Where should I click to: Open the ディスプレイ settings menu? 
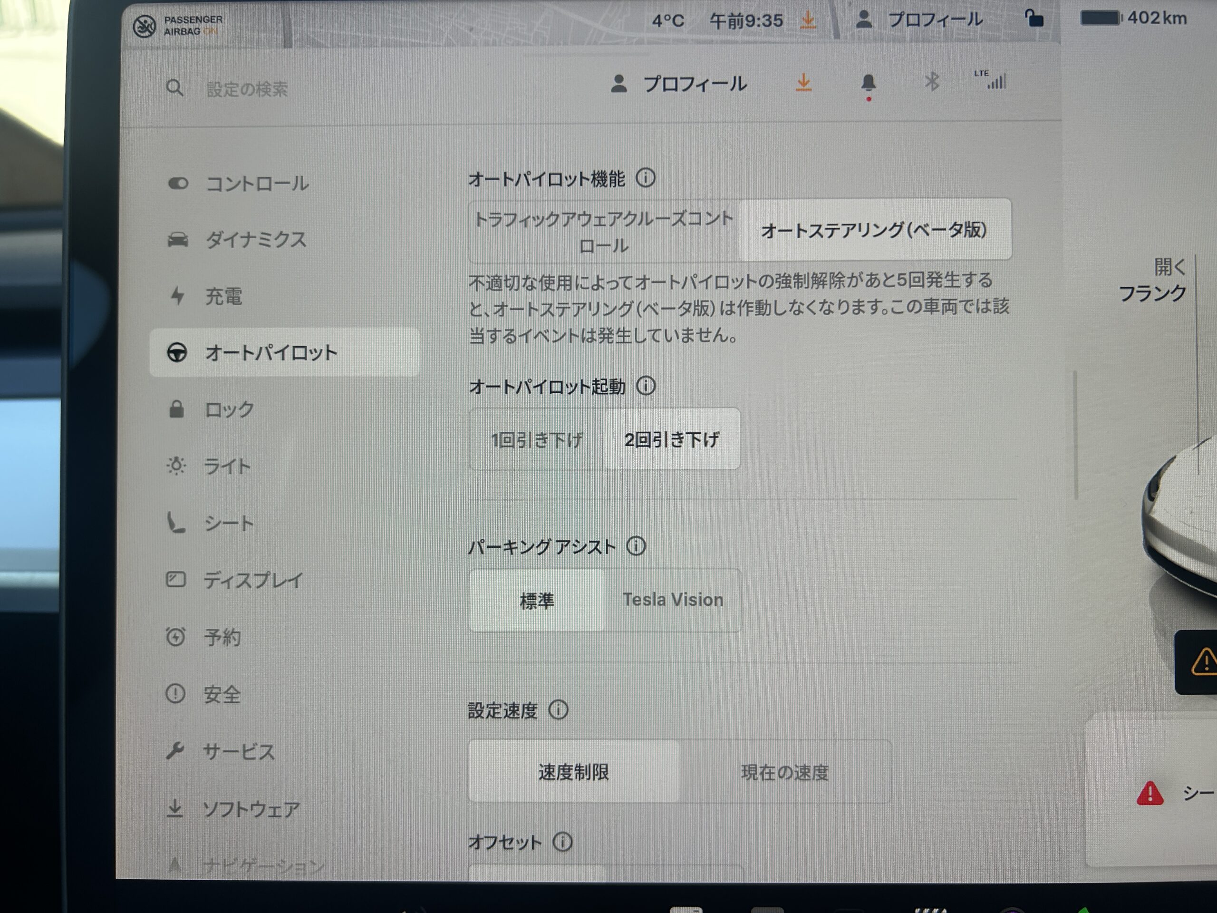[252, 580]
